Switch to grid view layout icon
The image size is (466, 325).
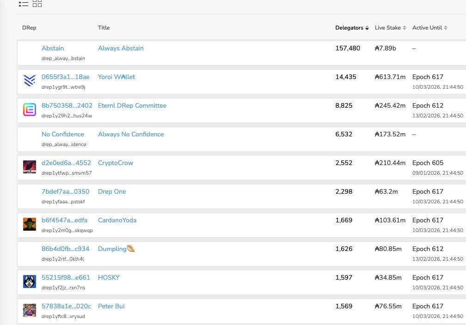click(37, 3)
